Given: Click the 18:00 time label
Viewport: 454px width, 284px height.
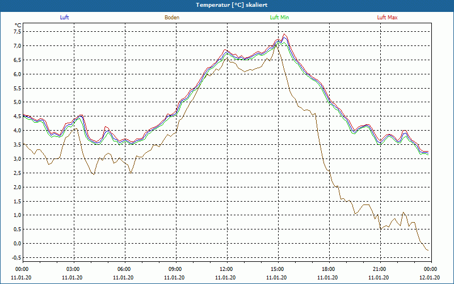Looking at the screenshot, I should [x=329, y=269].
